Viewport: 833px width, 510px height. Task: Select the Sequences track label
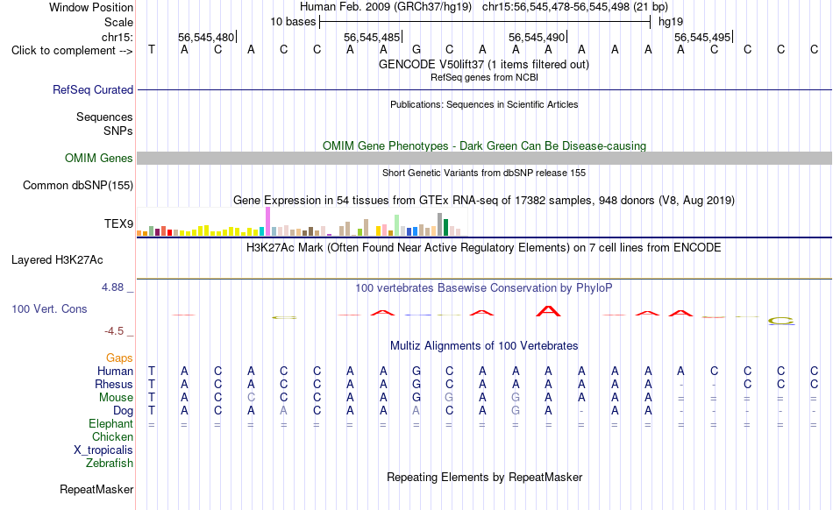coord(104,117)
